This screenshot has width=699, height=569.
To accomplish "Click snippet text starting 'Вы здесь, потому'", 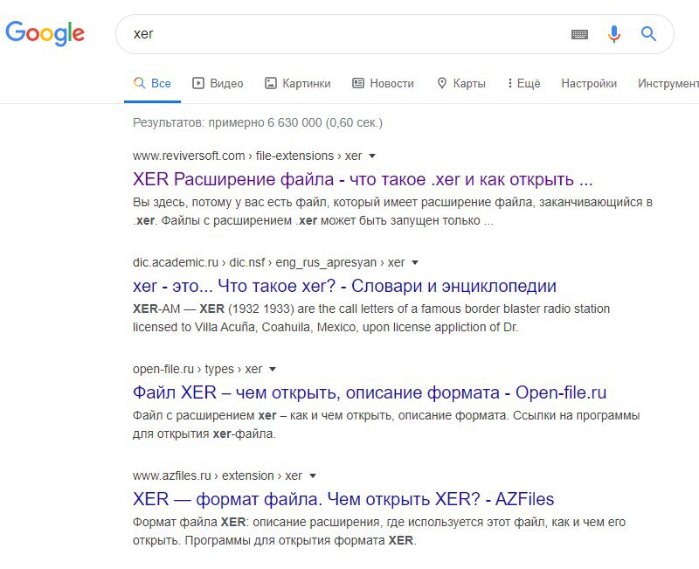I will [392, 212].
